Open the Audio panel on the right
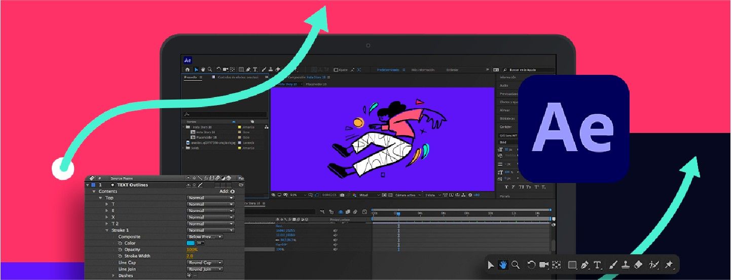This screenshot has height=280, width=732. 504,85
